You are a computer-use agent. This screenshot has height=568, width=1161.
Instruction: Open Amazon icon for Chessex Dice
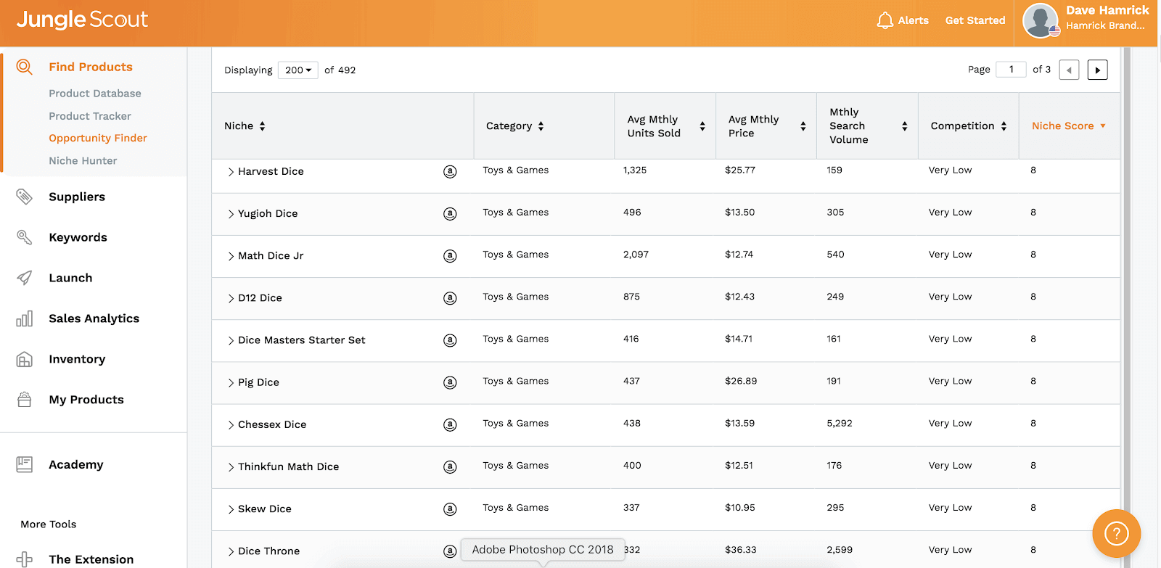pos(450,424)
